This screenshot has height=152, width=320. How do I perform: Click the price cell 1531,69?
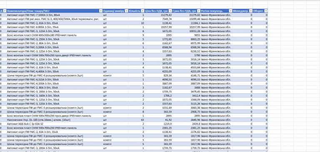(158, 108)
